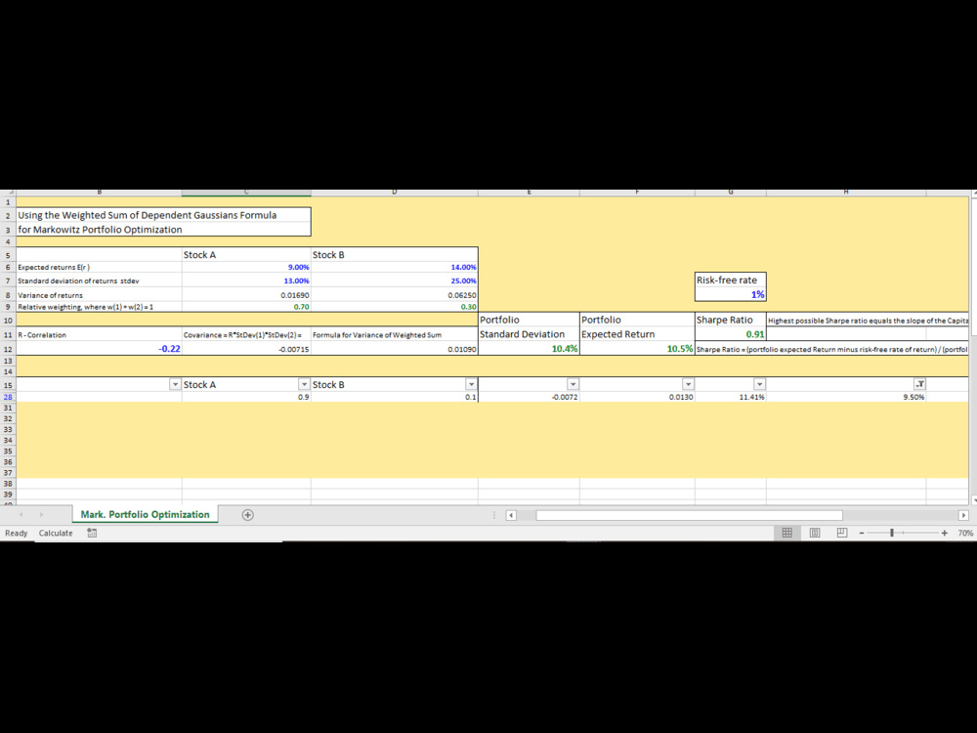The height and width of the screenshot is (733, 977).
Task: Select the Mark. Portfolio Optimization sheet tab
Action: coord(146,514)
